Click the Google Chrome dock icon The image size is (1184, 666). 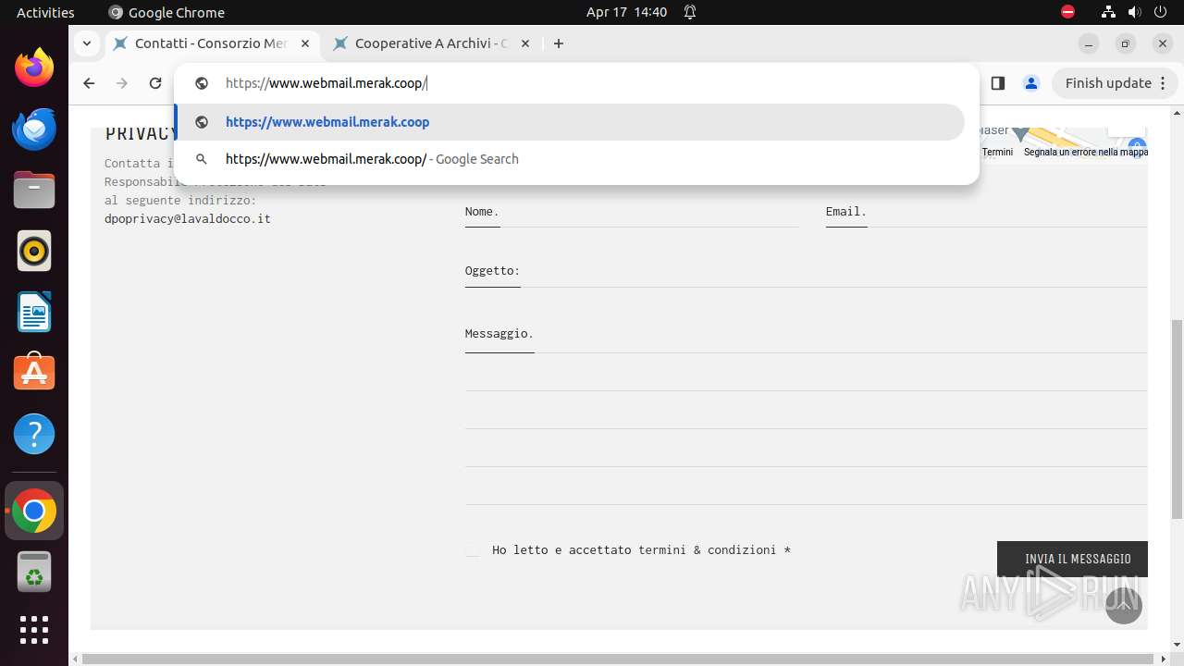(x=34, y=511)
